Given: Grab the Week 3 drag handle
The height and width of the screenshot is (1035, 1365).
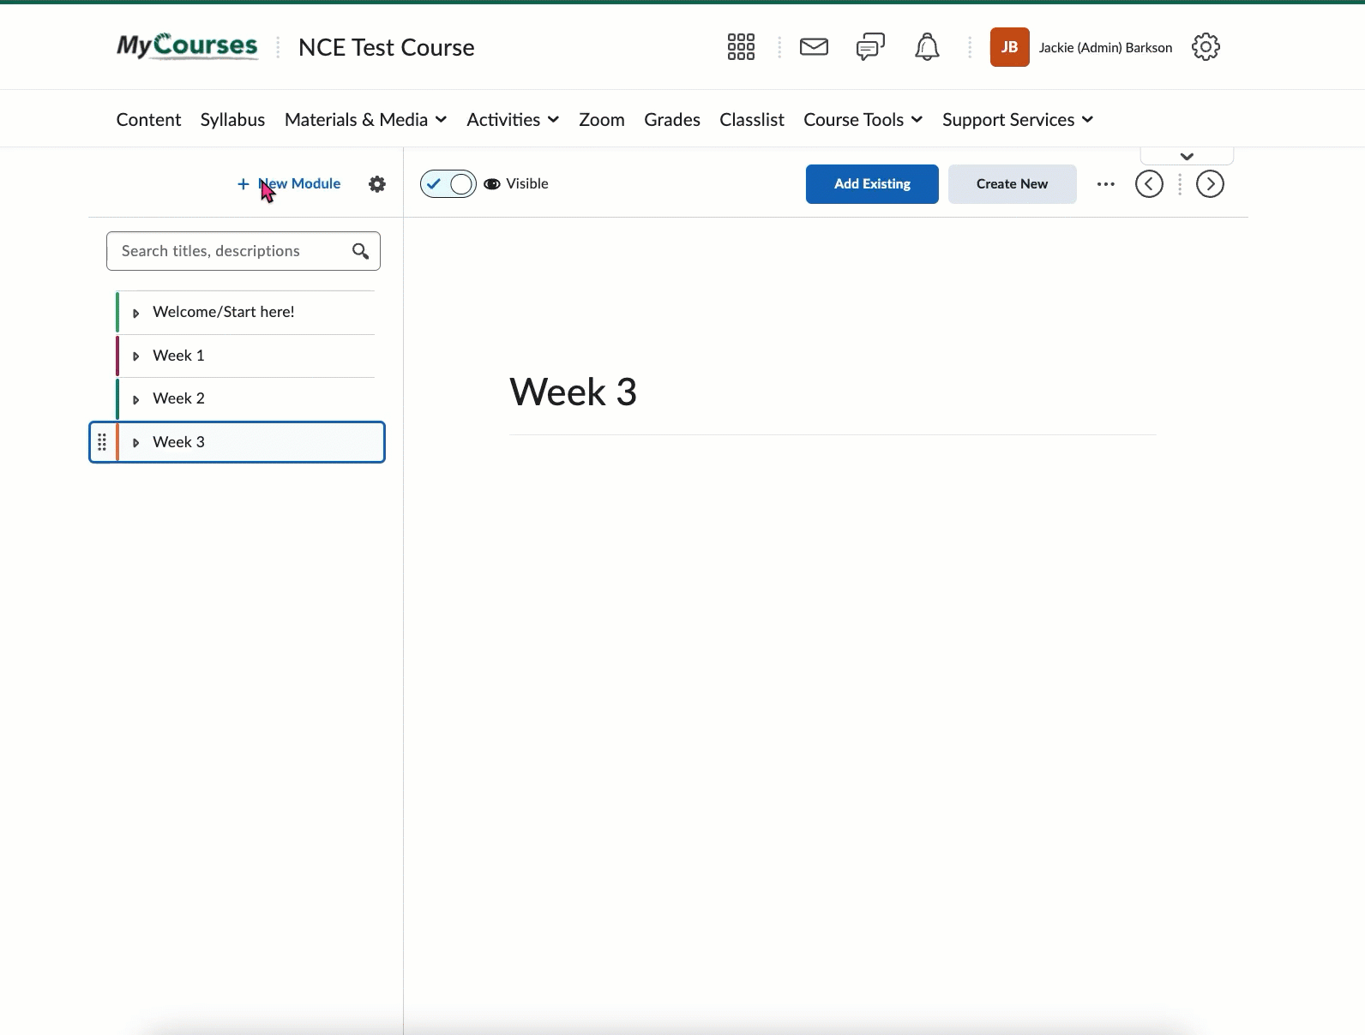Looking at the screenshot, I should [x=102, y=442].
